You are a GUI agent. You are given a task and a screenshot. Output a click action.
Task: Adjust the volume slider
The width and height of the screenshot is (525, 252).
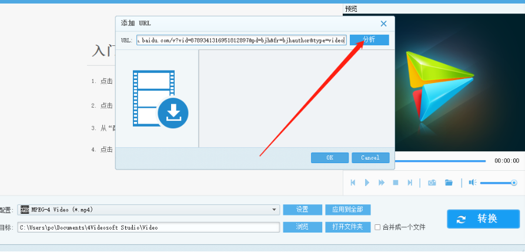499,183
